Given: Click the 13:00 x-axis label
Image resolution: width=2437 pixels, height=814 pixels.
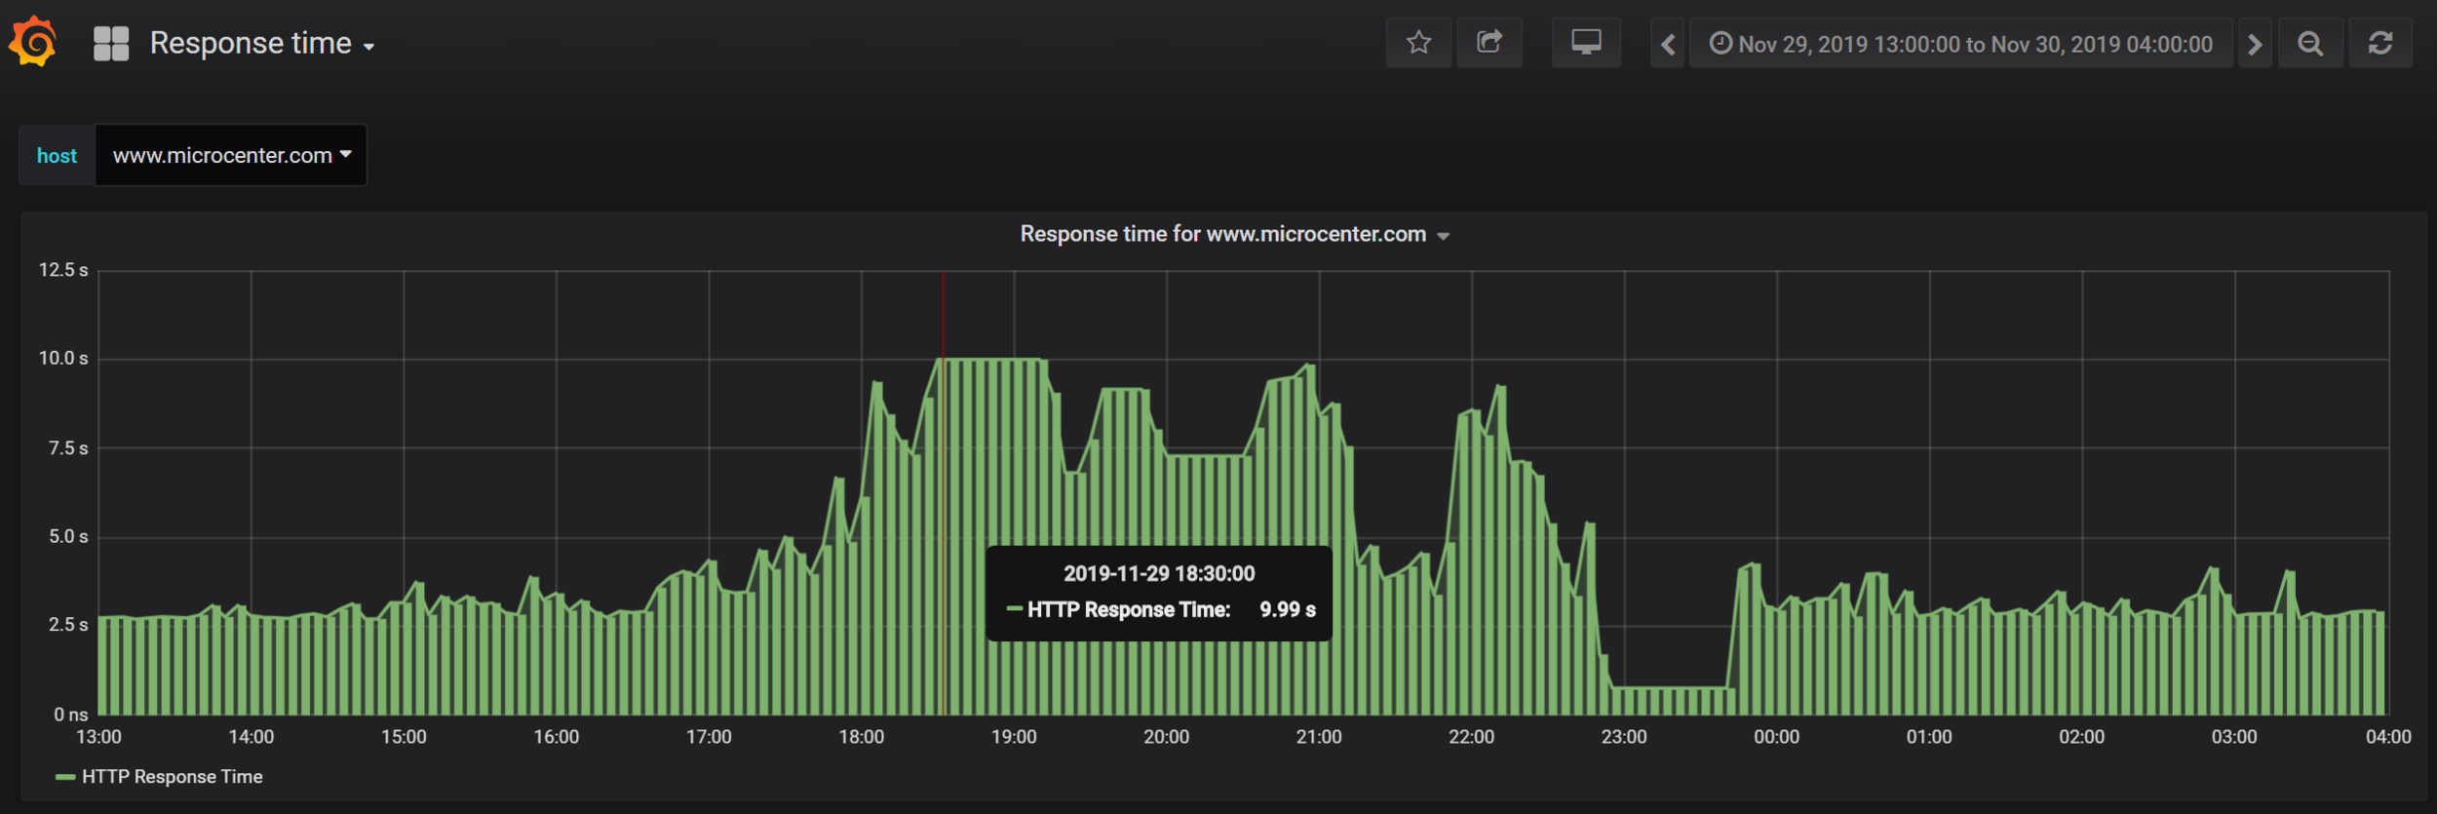Looking at the screenshot, I should pos(98,737).
